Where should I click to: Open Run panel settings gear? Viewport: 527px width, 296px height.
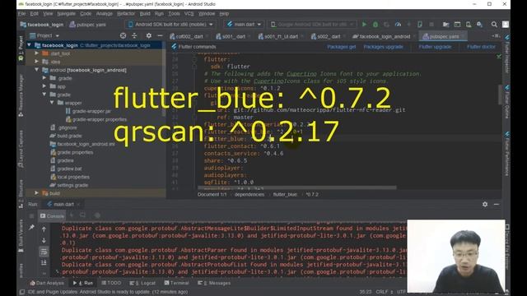(485, 204)
